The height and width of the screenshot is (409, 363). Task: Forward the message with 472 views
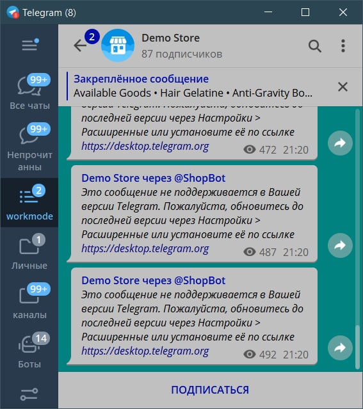340,143
